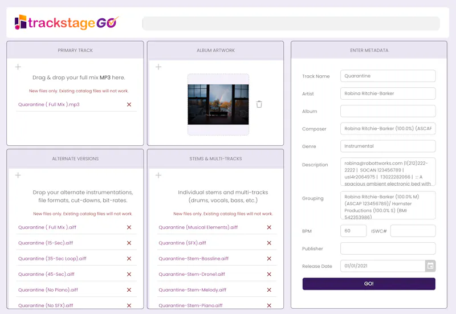Remove Quarantine (No Piano).aiff file
The height and width of the screenshot is (314, 456).
pos(129,290)
